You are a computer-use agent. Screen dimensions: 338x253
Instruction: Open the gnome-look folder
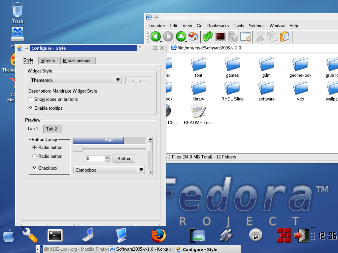[300, 67]
